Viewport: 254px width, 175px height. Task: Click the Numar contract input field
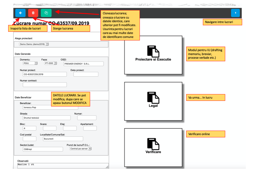[x=45, y=85]
